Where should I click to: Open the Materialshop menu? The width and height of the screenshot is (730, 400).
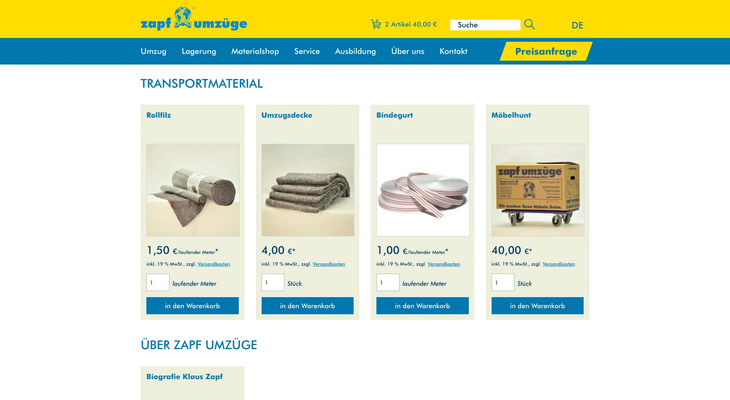(x=255, y=51)
